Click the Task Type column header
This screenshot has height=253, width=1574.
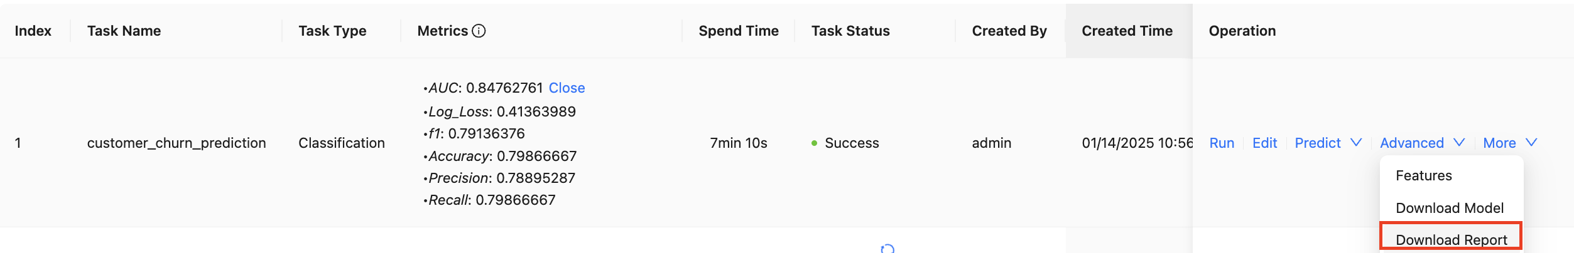pyautogui.click(x=332, y=31)
